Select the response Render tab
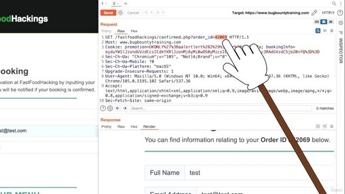The width and height of the screenshot is (345, 194). 149,127
